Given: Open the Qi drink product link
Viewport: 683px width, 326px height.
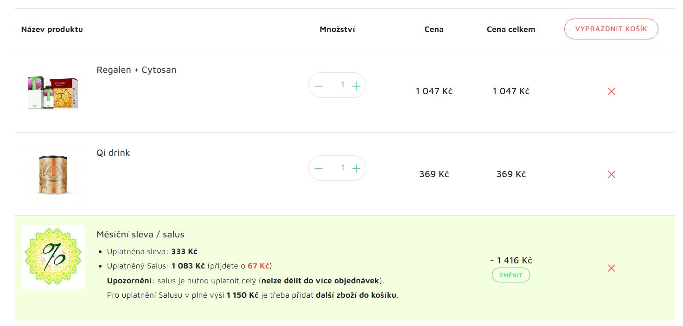Looking at the screenshot, I should click(x=113, y=153).
